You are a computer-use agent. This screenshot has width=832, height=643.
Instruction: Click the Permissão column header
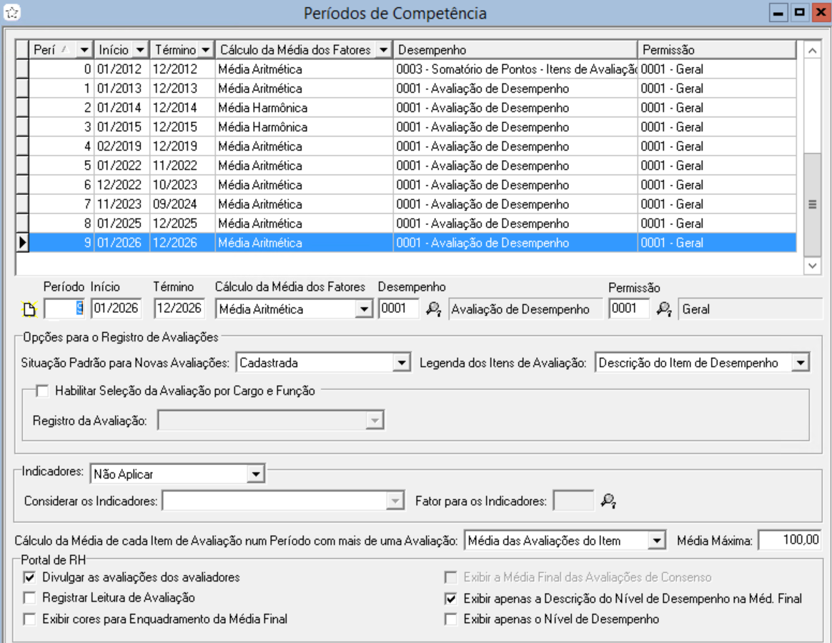(716, 50)
